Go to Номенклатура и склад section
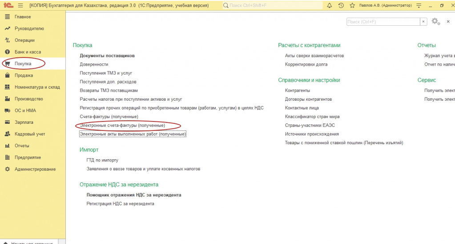The image size is (455, 244). [37, 87]
